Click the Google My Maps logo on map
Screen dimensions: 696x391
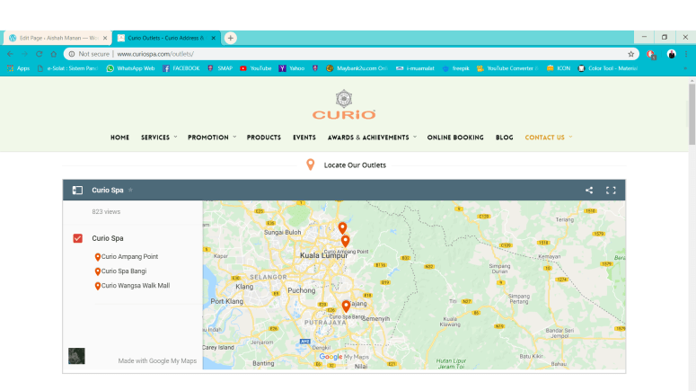click(344, 357)
